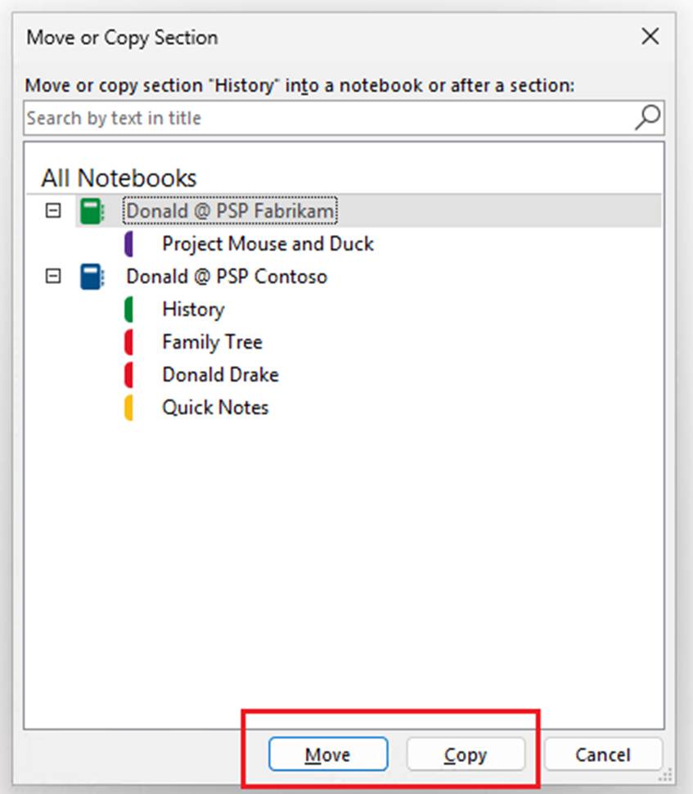Viewport: 693px width, 794px height.
Task: Cancel the Move or Copy dialog
Action: coord(603,755)
